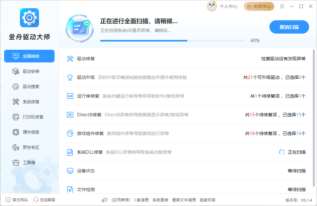
Task: Click the 官方网站 monitor icon
Action: click(x=8, y=200)
